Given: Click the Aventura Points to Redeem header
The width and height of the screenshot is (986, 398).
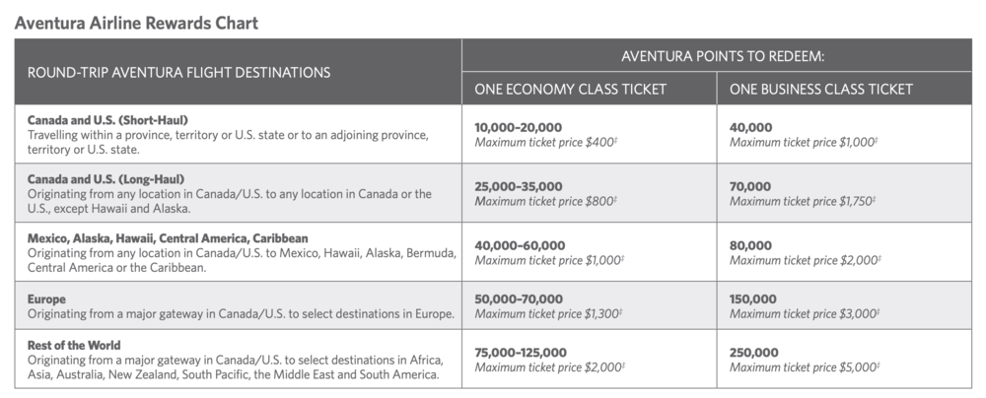Looking at the screenshot, I should point(721,55).
